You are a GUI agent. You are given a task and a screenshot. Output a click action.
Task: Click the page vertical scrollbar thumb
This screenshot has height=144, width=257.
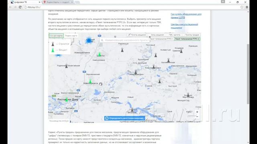tap(248, 74)
